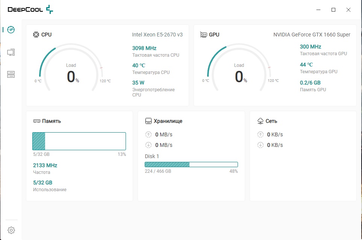Click the network download arrow icon

[x=261, y=145]
